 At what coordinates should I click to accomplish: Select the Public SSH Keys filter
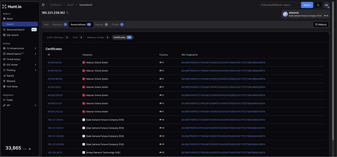click(57, 37)
